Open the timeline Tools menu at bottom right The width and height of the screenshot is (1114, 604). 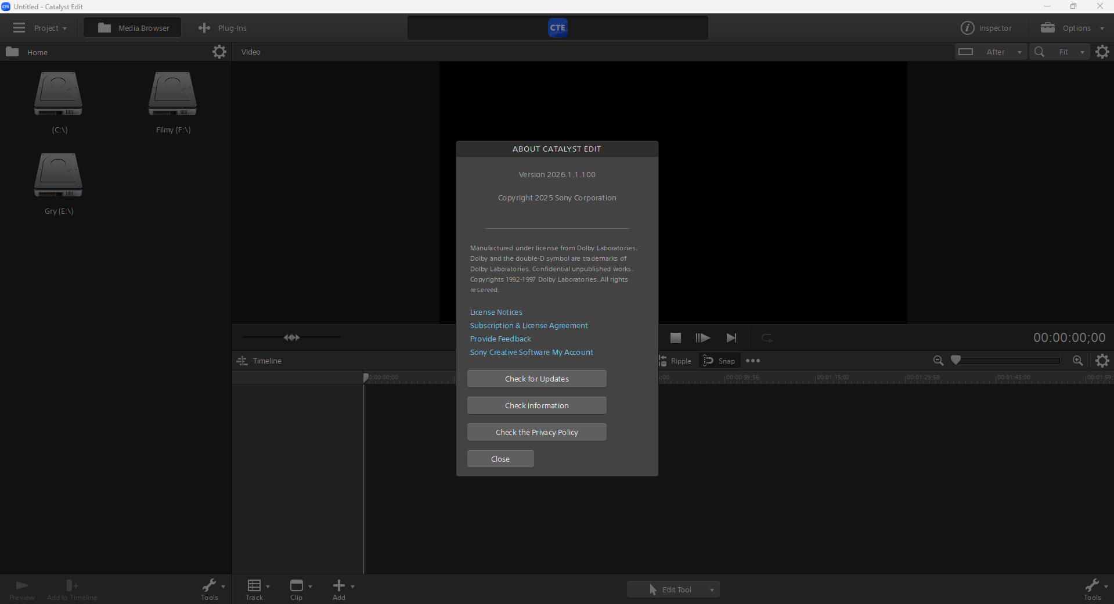[x=1096, y=589]
